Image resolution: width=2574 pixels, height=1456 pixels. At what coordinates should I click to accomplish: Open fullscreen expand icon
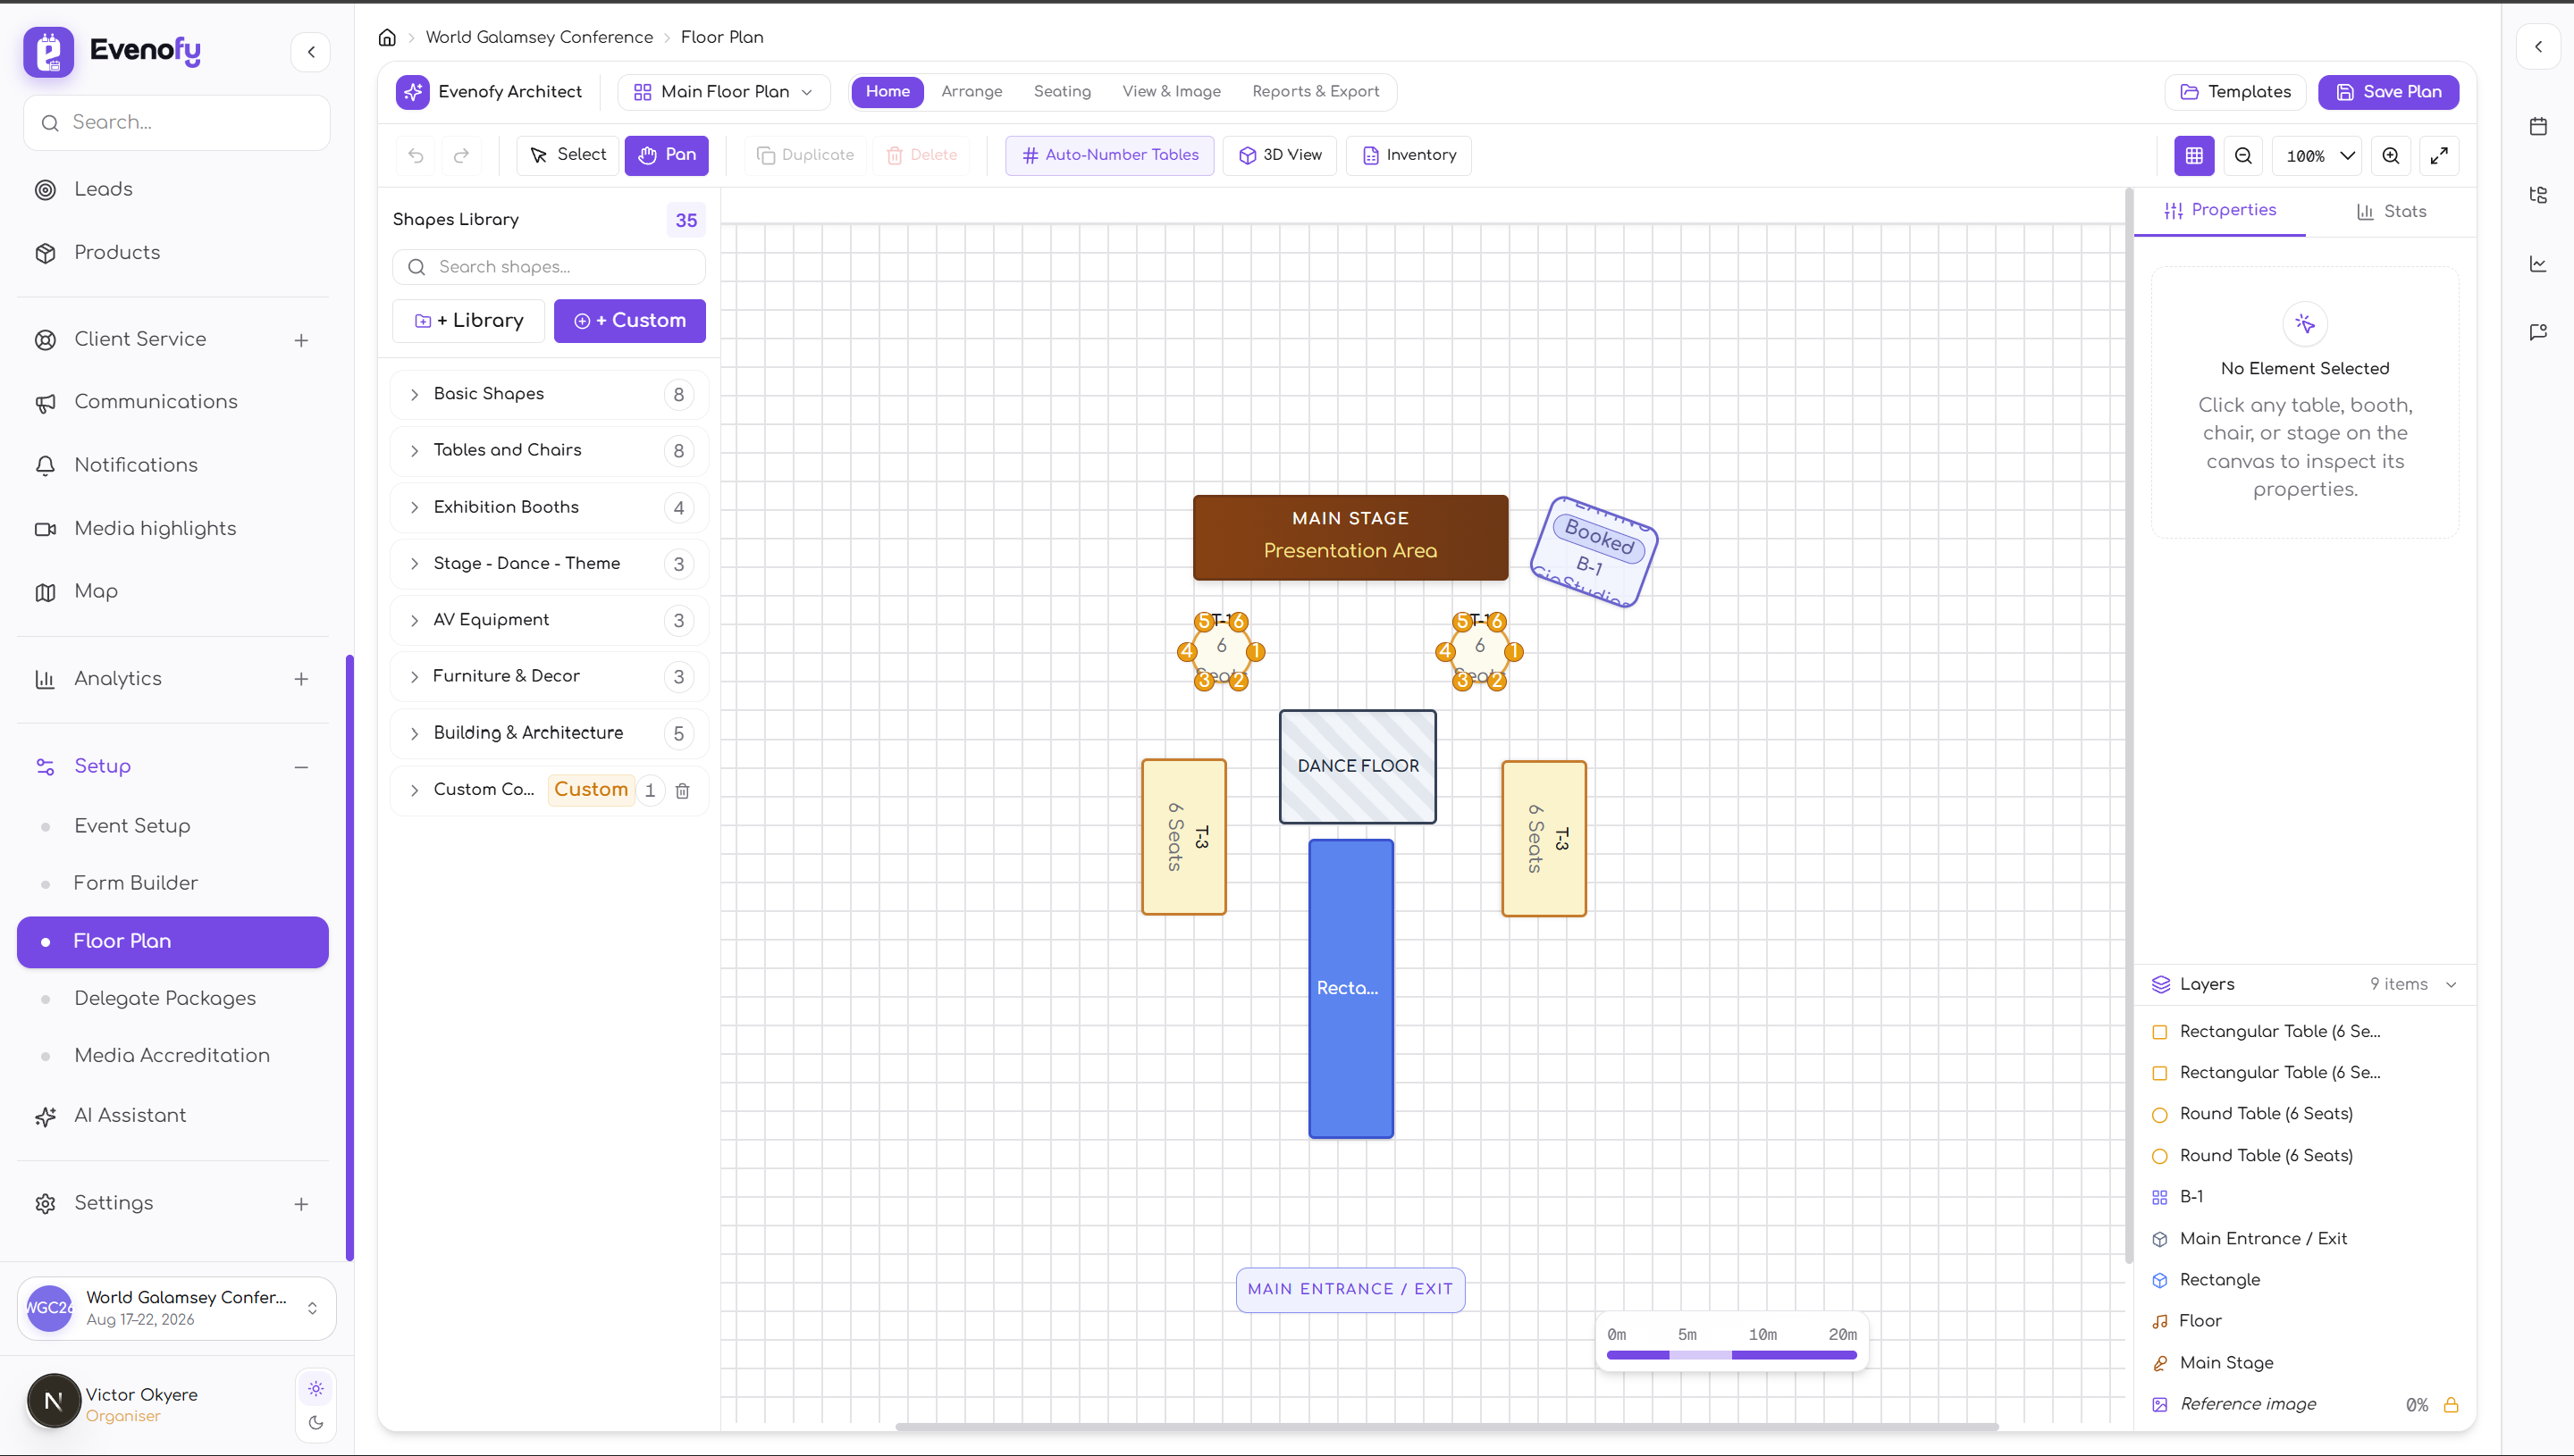pos(2439,155)
